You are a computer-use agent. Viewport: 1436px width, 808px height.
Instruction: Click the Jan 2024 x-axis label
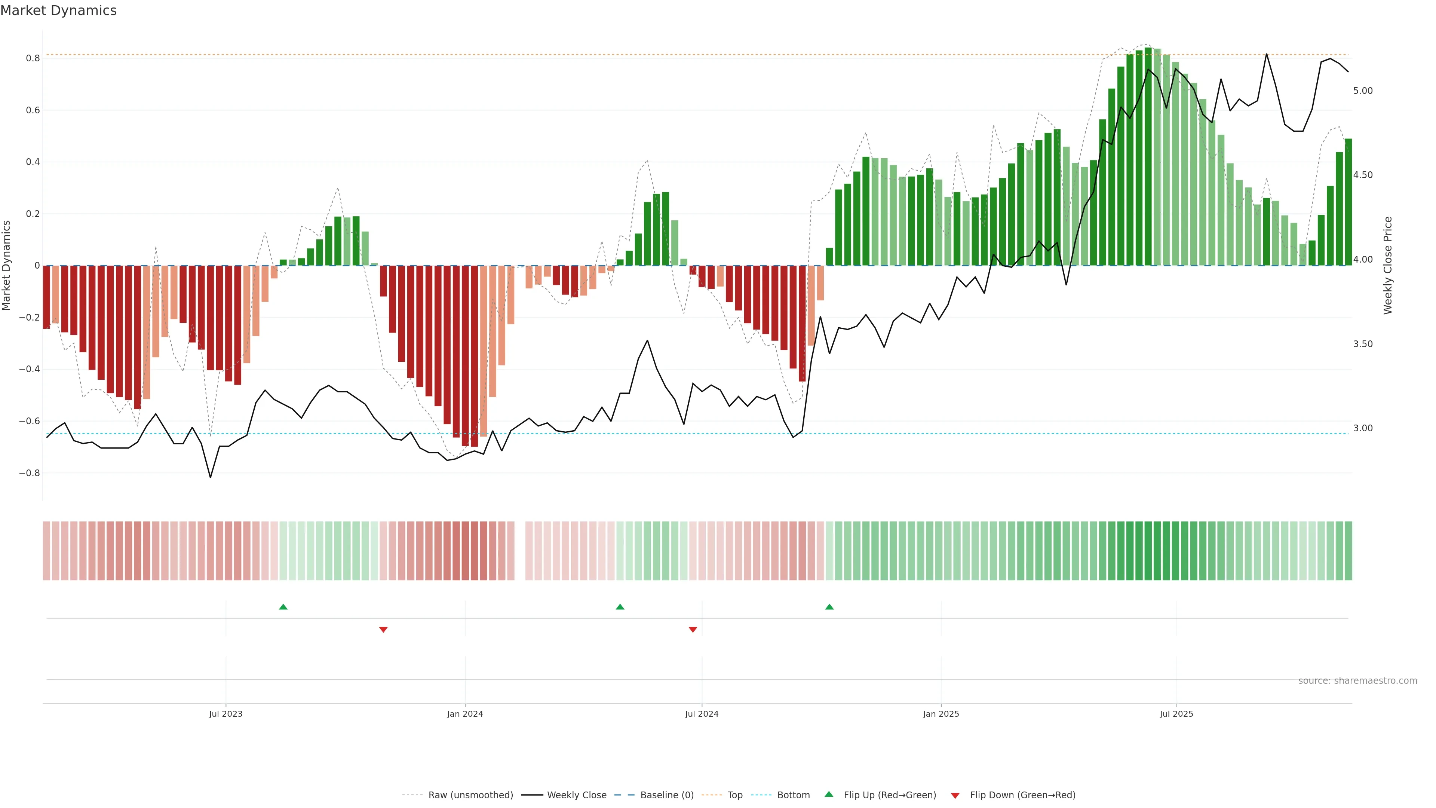click(465, 714)
